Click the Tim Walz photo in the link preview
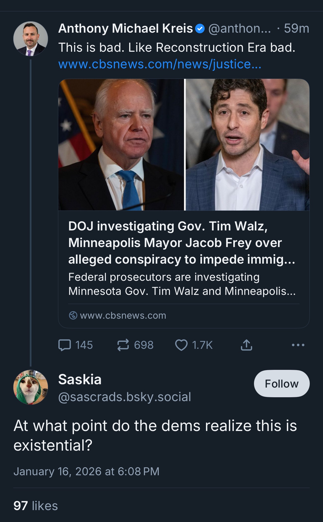Screen dimensions: 323x522 pos(121,145)
